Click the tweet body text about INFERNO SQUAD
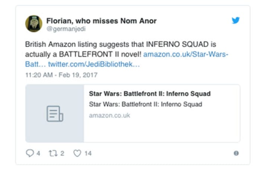Viewport: 268px width, 169px height. point(112,44)
